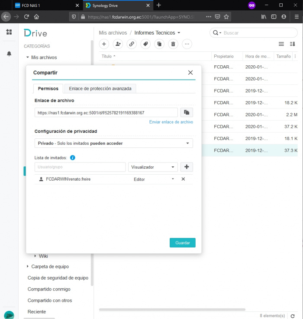Click the horizontal scrollbar of the file list
The image size is (303, 319).
(172, 309)
